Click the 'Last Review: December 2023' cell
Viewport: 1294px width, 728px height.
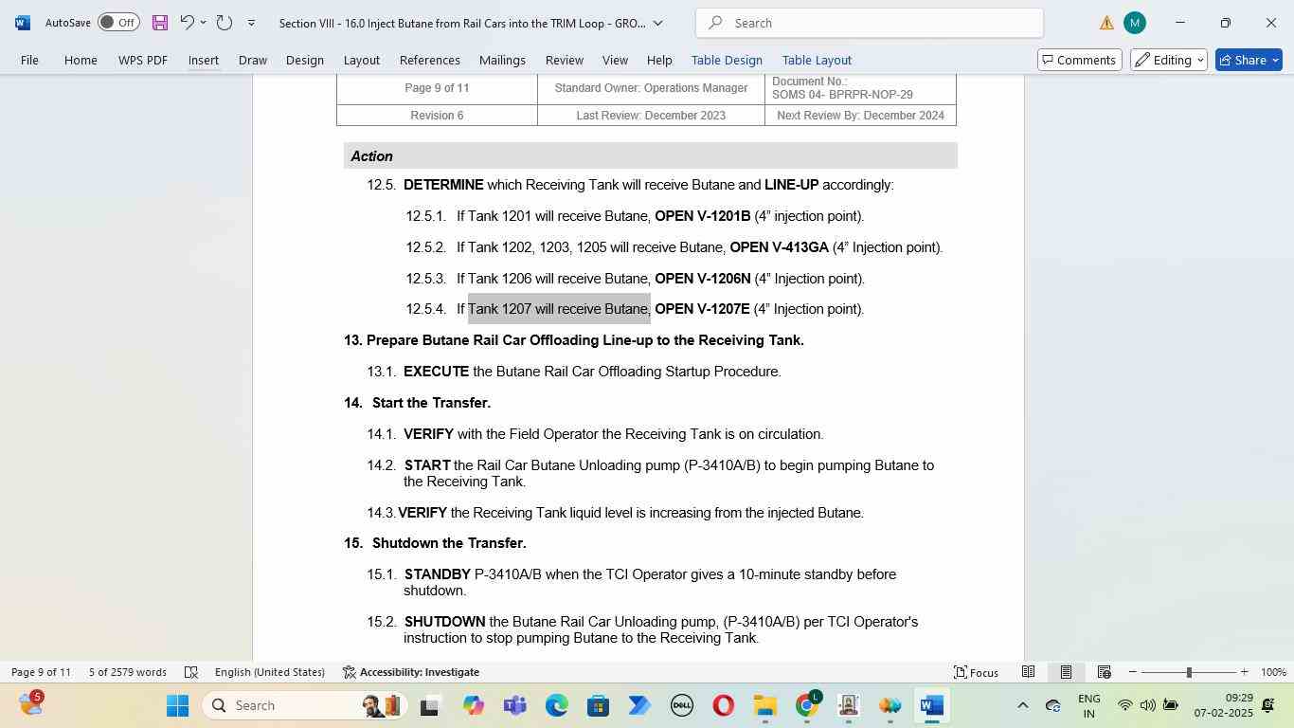coord(651,115)
